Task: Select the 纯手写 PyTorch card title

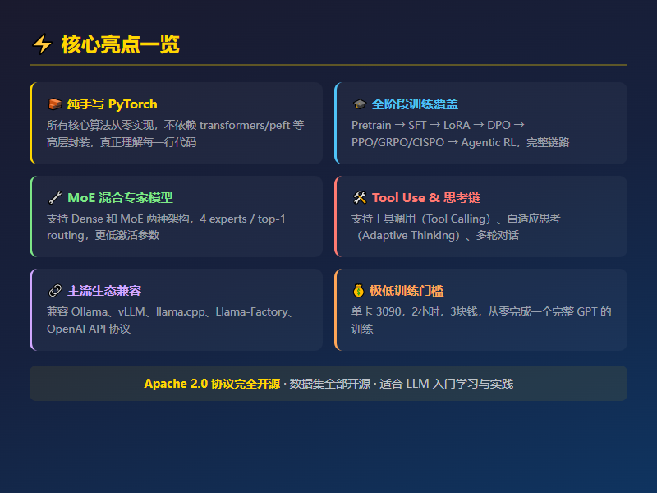Action: 112,104
